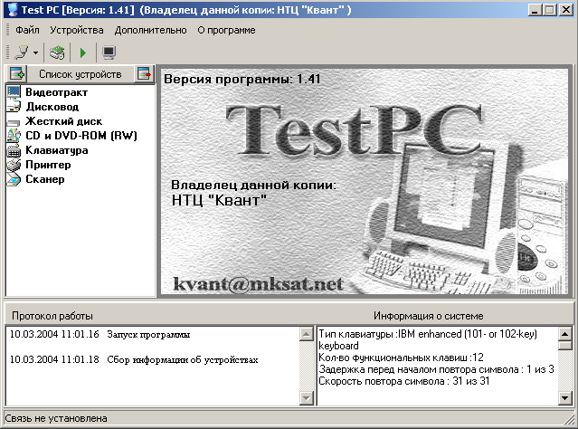Image resolution: width=578 pixels, height=429 pixels.
Task: Click the Задержка перед началом повтора символа line
Action: [436, 369]
